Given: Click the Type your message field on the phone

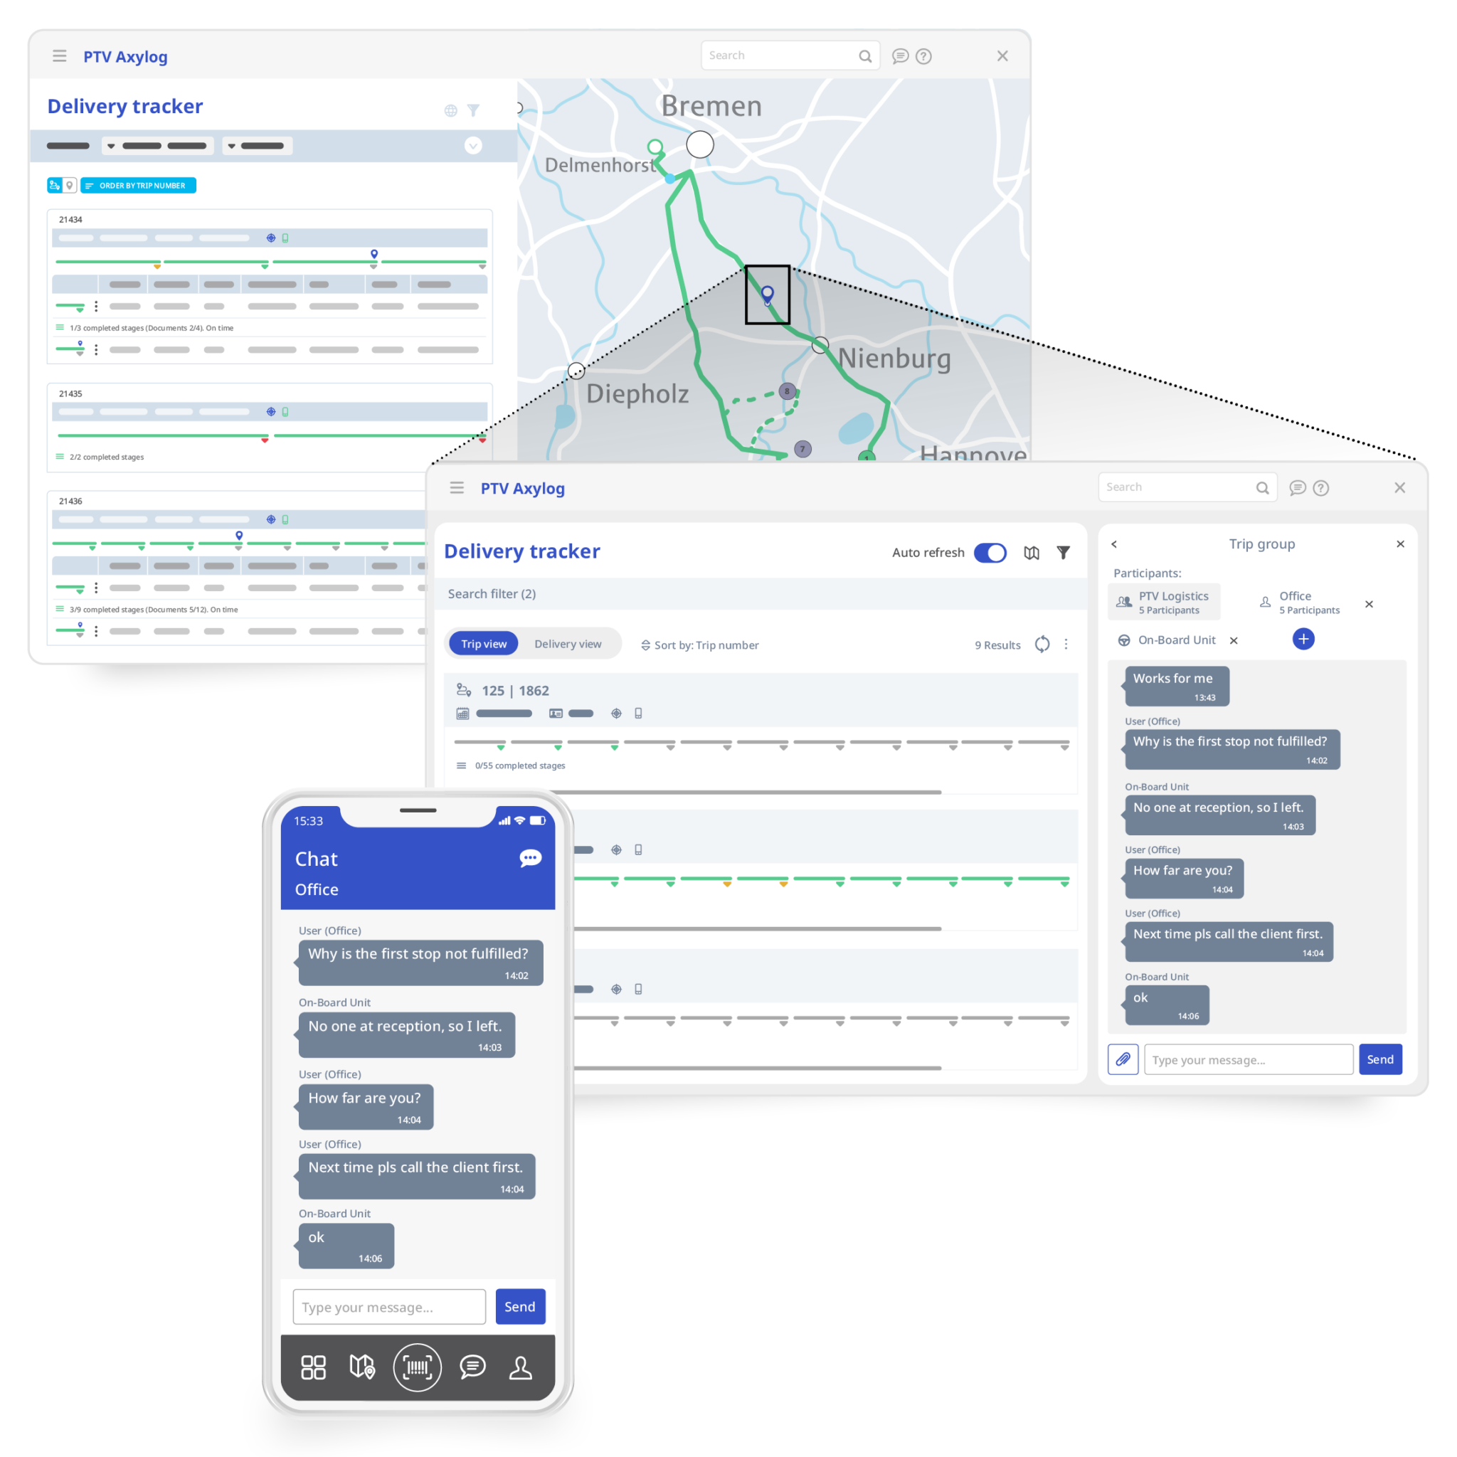Looking at the screenshot, I should 388,1306.
